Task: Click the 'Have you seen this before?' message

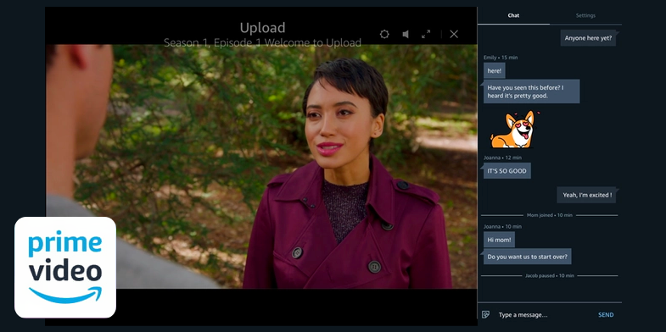Action: pos(531,91)
